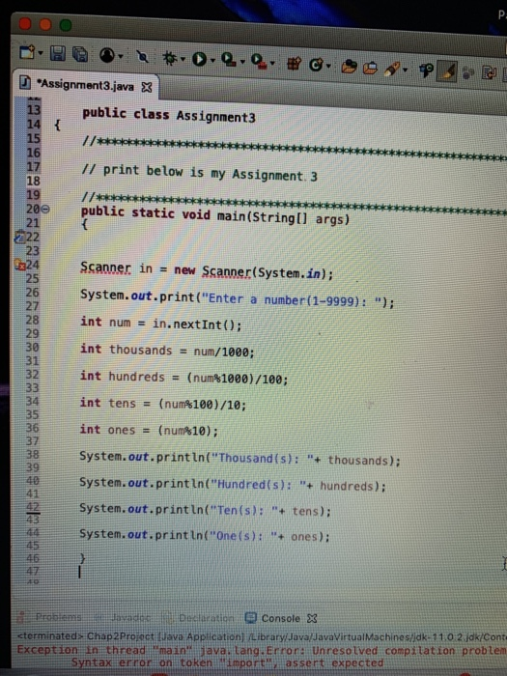The width and height of the screenshot is (507, 676).
Task: Close the Assignment3.java tab
Action: [147, 87]
